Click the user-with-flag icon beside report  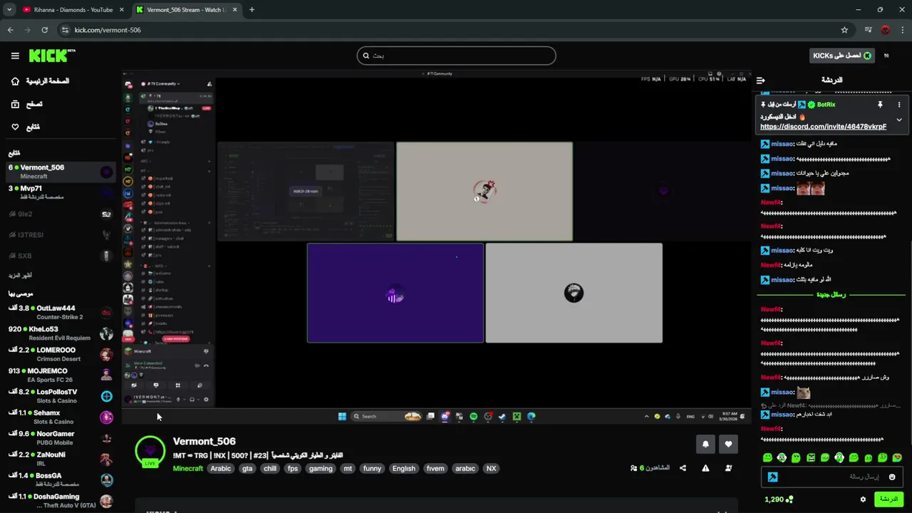[728, 468]
